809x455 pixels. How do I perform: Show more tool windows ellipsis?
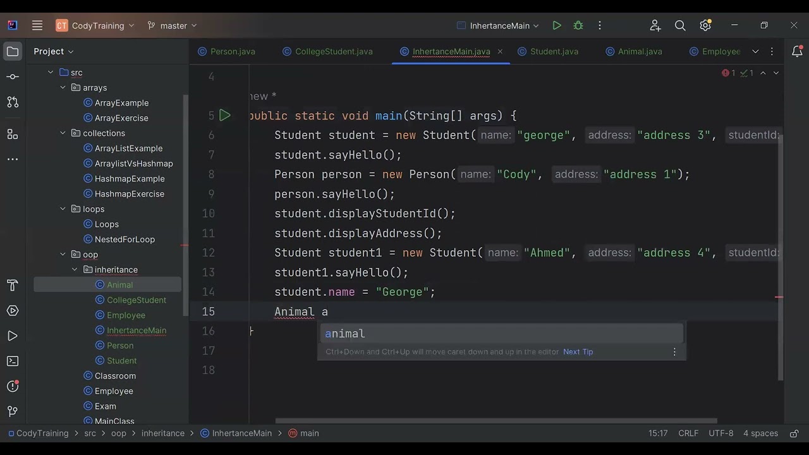(x=13, y=159)
